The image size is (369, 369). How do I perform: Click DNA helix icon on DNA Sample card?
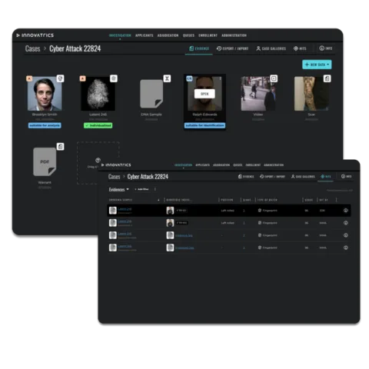[x=167, y=78]
